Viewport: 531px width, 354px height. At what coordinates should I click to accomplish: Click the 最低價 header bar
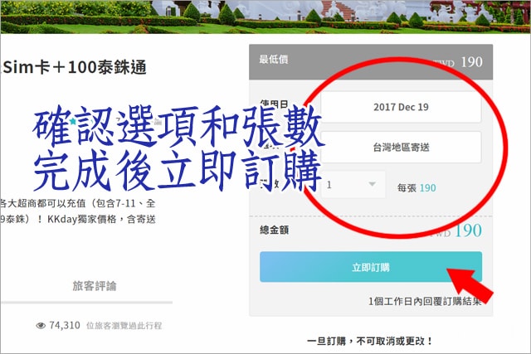pyautogui.click(x=371, y=62)
